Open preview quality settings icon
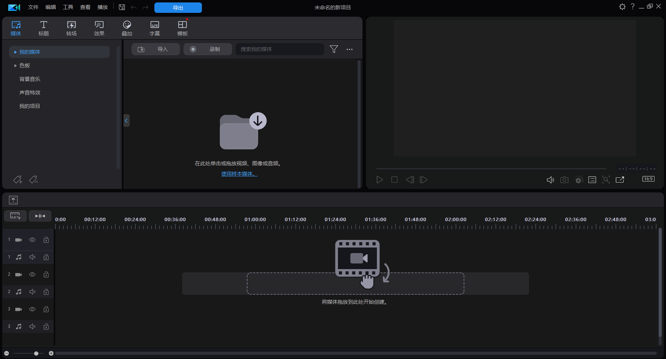The height and width of the screenshot is (359, 666). coord(579,180)
